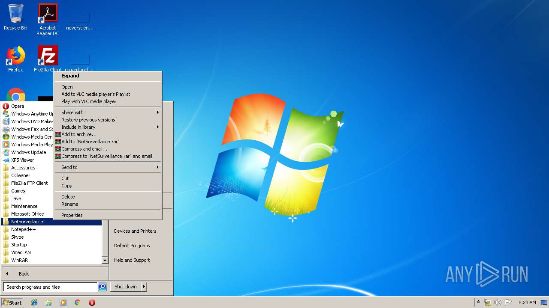Expand the Skype folder
The width and height of the screenshot is (549, 308).
click(x=51, y=237)
